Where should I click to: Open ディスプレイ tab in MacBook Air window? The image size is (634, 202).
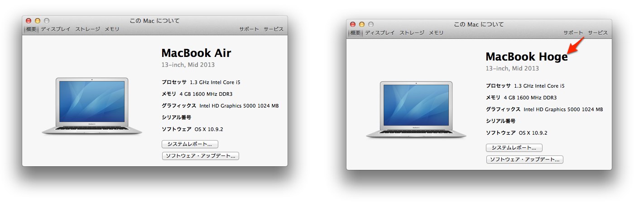tap(56, 29)
